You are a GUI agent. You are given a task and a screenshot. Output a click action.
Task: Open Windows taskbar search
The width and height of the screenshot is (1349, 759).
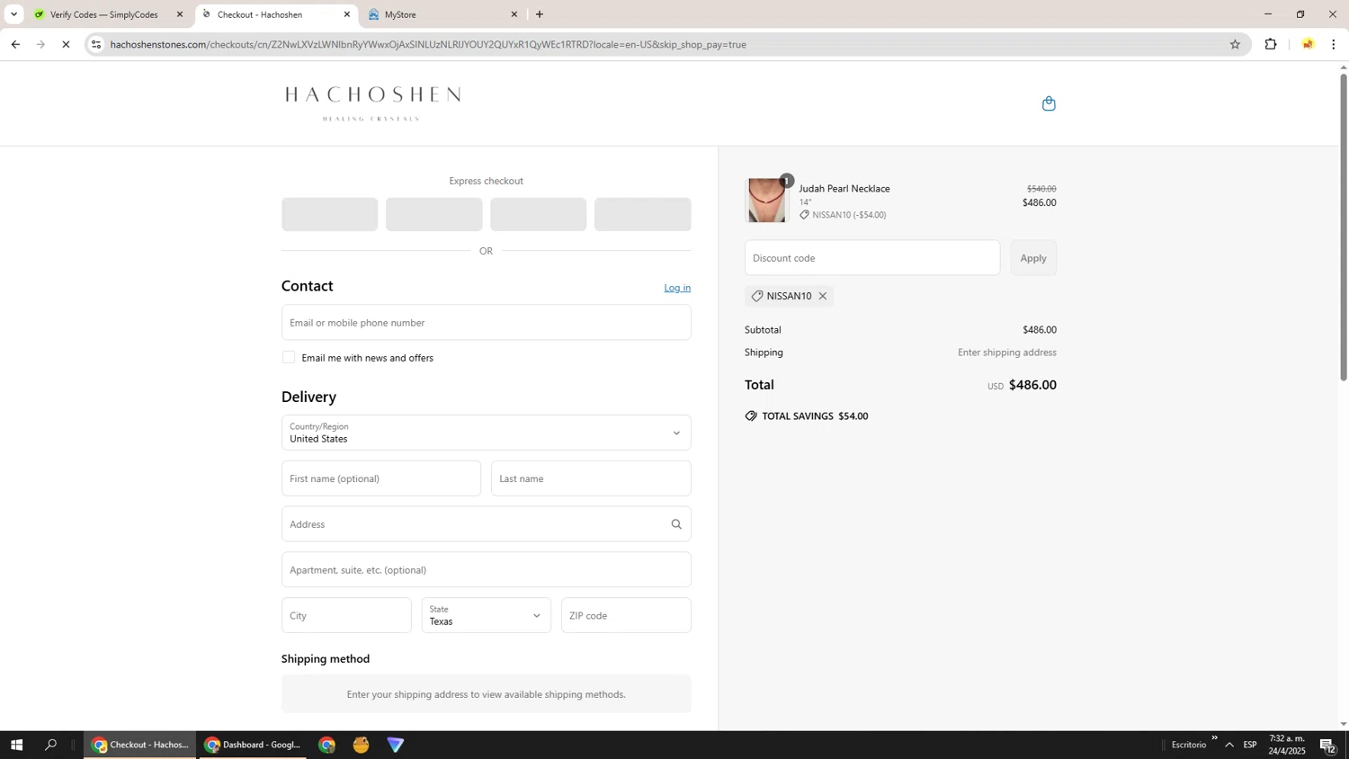51,745
